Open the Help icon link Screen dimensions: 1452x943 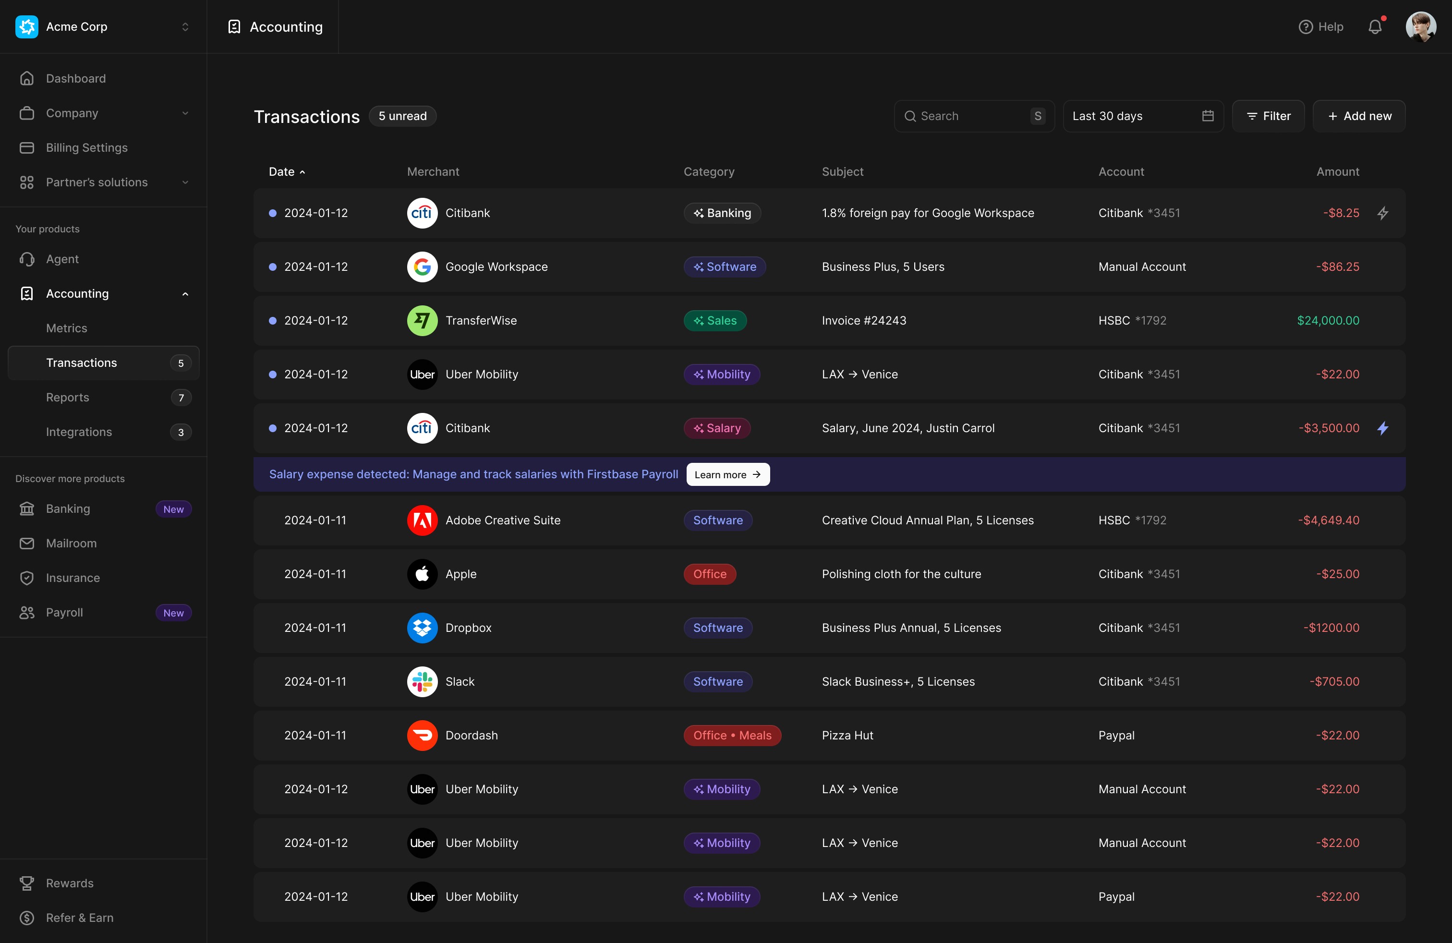click(1321, 27)
